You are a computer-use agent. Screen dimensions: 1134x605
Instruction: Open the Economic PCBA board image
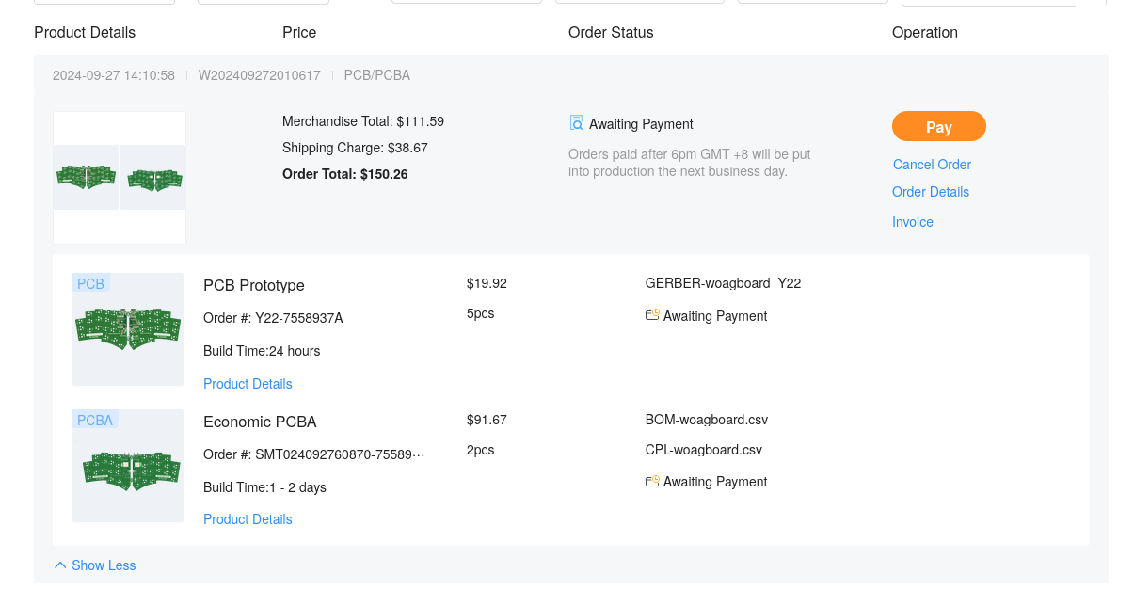128,468
